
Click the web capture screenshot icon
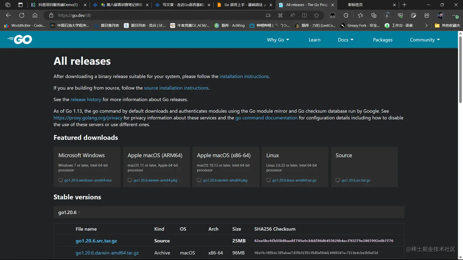click(413, 15)
